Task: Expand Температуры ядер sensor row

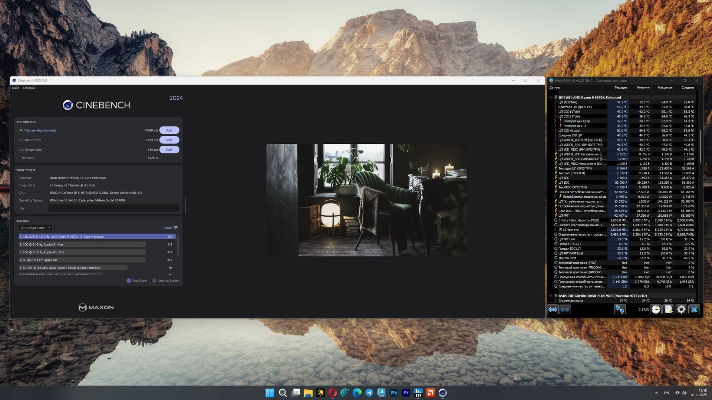Action: (555, 121)
